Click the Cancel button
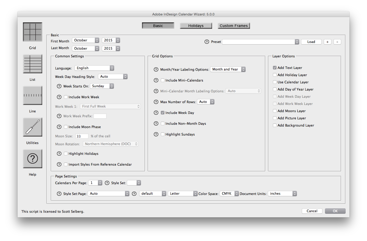Screen dimensions: 367x241 click(312, 211)
